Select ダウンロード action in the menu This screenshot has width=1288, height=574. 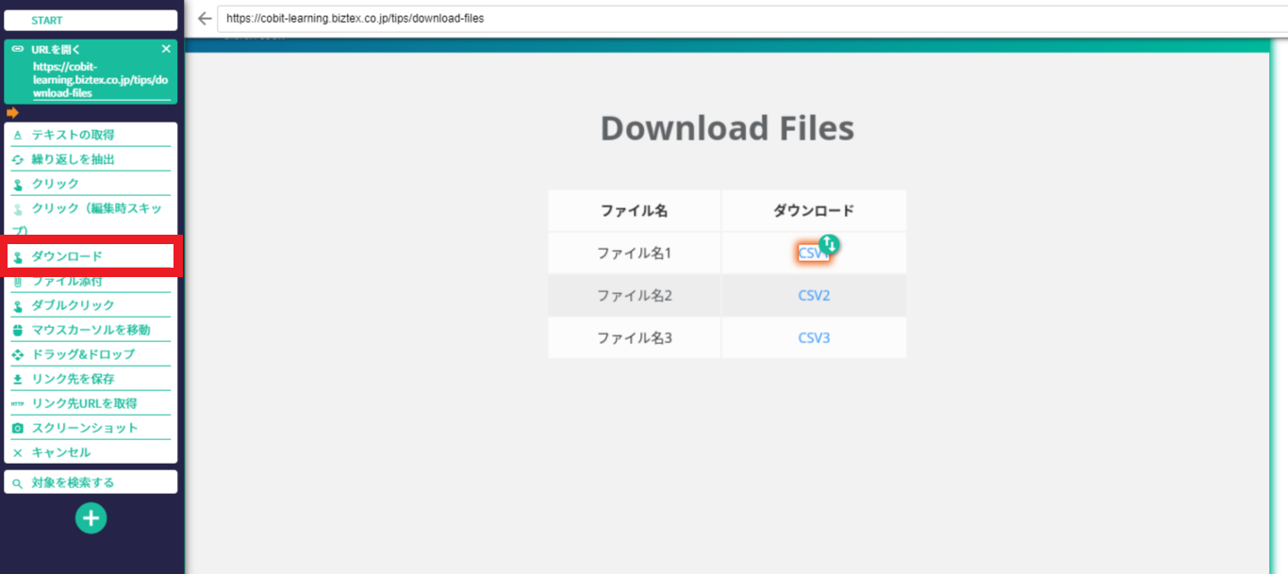(91, 256)
